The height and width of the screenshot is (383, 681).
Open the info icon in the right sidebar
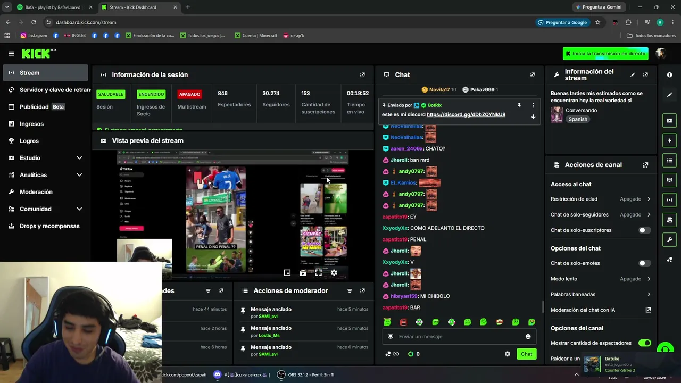(x=669, y=75)
